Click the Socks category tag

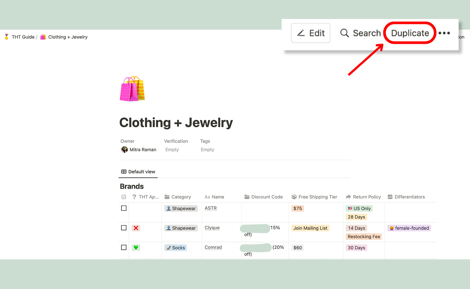[176, 248]
